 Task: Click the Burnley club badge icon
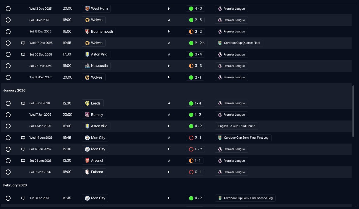click(x=87, y=115)
